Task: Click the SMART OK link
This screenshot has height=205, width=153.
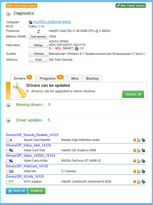Action: [x=82, y=48]
